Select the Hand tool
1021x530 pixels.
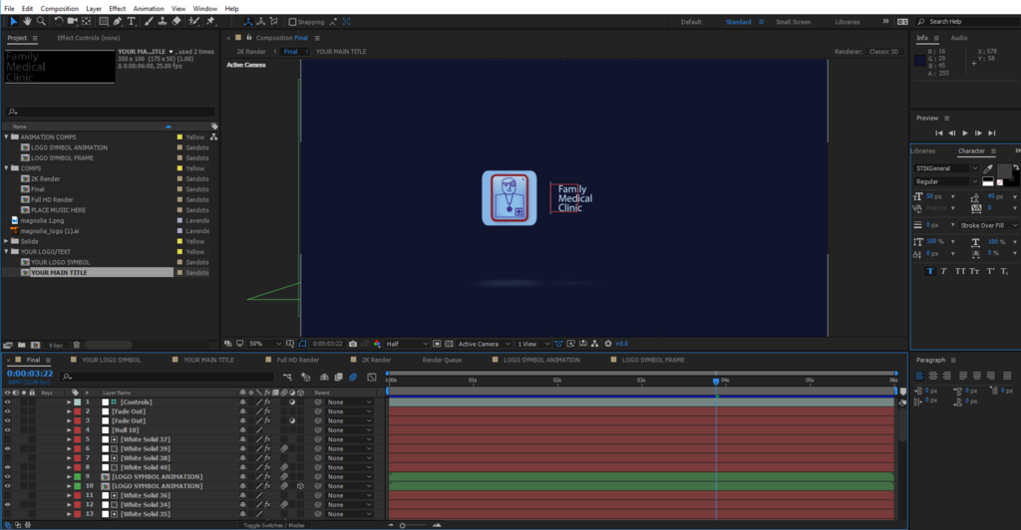tap(27, 21)
